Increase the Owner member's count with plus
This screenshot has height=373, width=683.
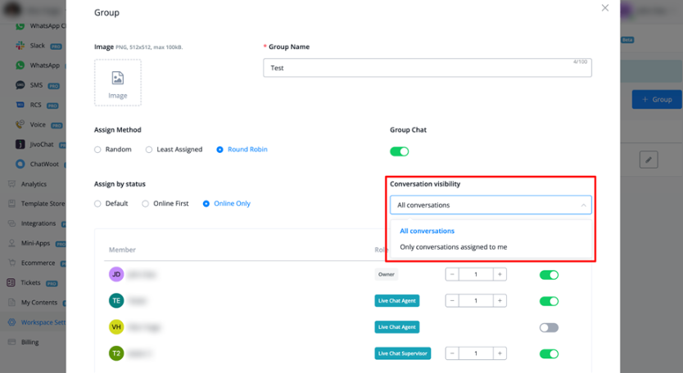pyautogui.click(x=500, y=275)
